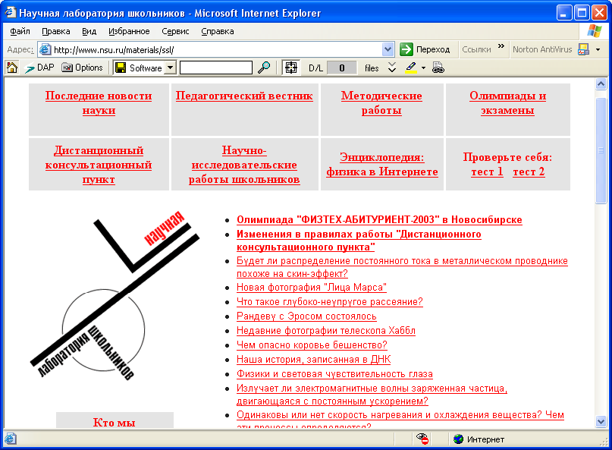Open Одинаковы или нет скорость нагревания link
Viewport: 612px width, 450px height.
tap(400, 418)
